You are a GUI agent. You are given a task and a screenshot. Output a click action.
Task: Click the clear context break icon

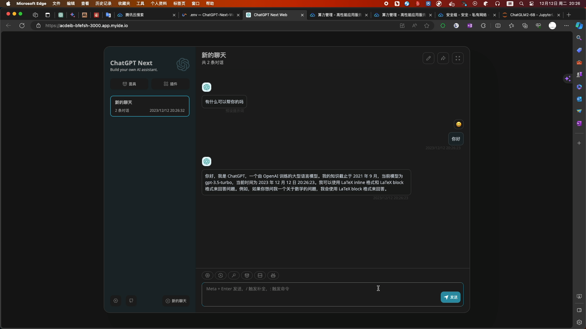(x=260, y=275)
